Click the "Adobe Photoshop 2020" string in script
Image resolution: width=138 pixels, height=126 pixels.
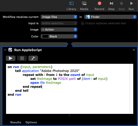point(60,71)
